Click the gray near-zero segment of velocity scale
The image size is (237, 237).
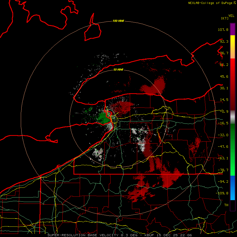(233, 117)
